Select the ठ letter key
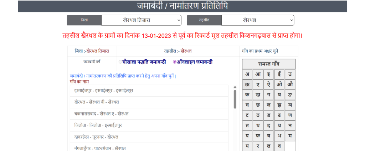The image size is (365, 151). [258, 115]
